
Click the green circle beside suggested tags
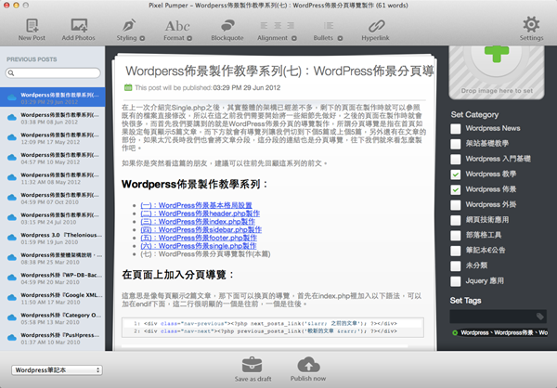[455, 333]
